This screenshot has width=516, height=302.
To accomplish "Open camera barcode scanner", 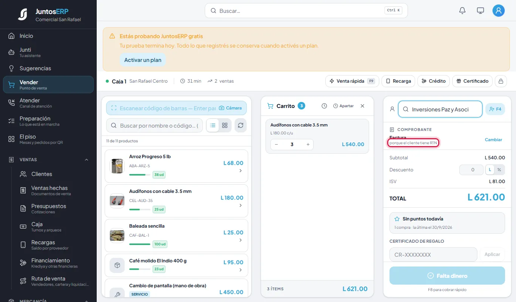I will pyautogui.click(x=230, y=108).
